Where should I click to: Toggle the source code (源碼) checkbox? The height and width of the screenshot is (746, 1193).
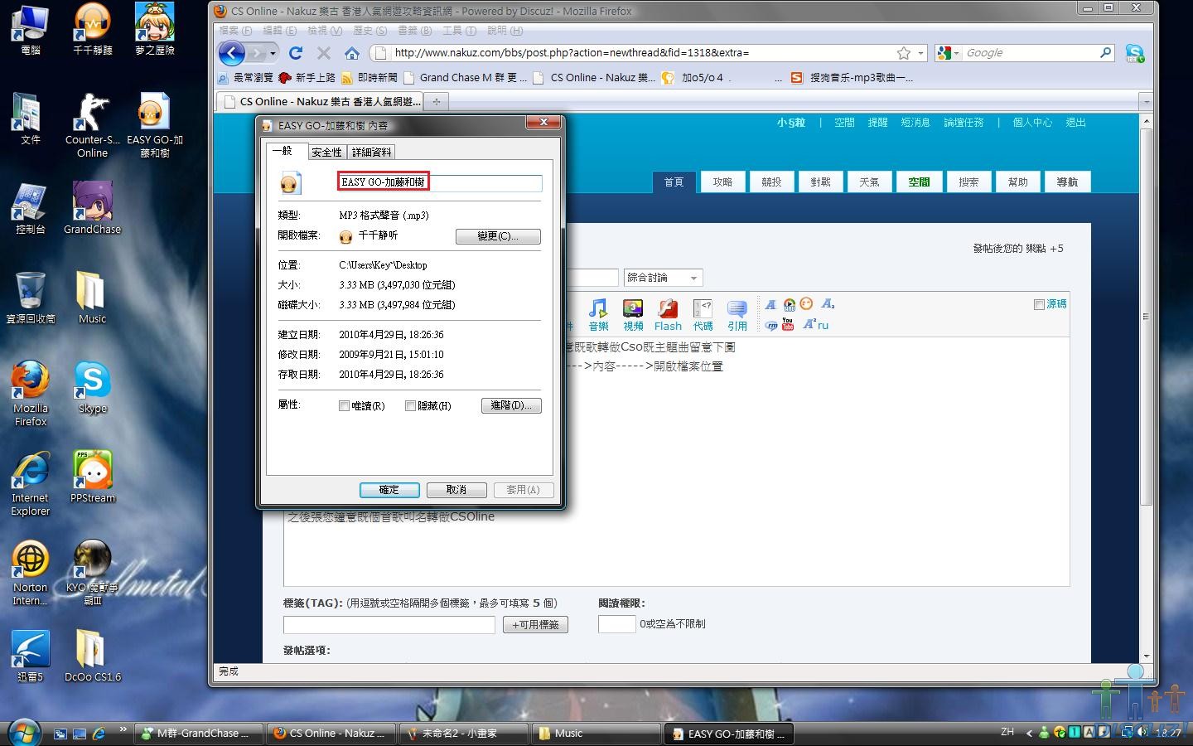pyautogui.click(x=1039, y=304)
